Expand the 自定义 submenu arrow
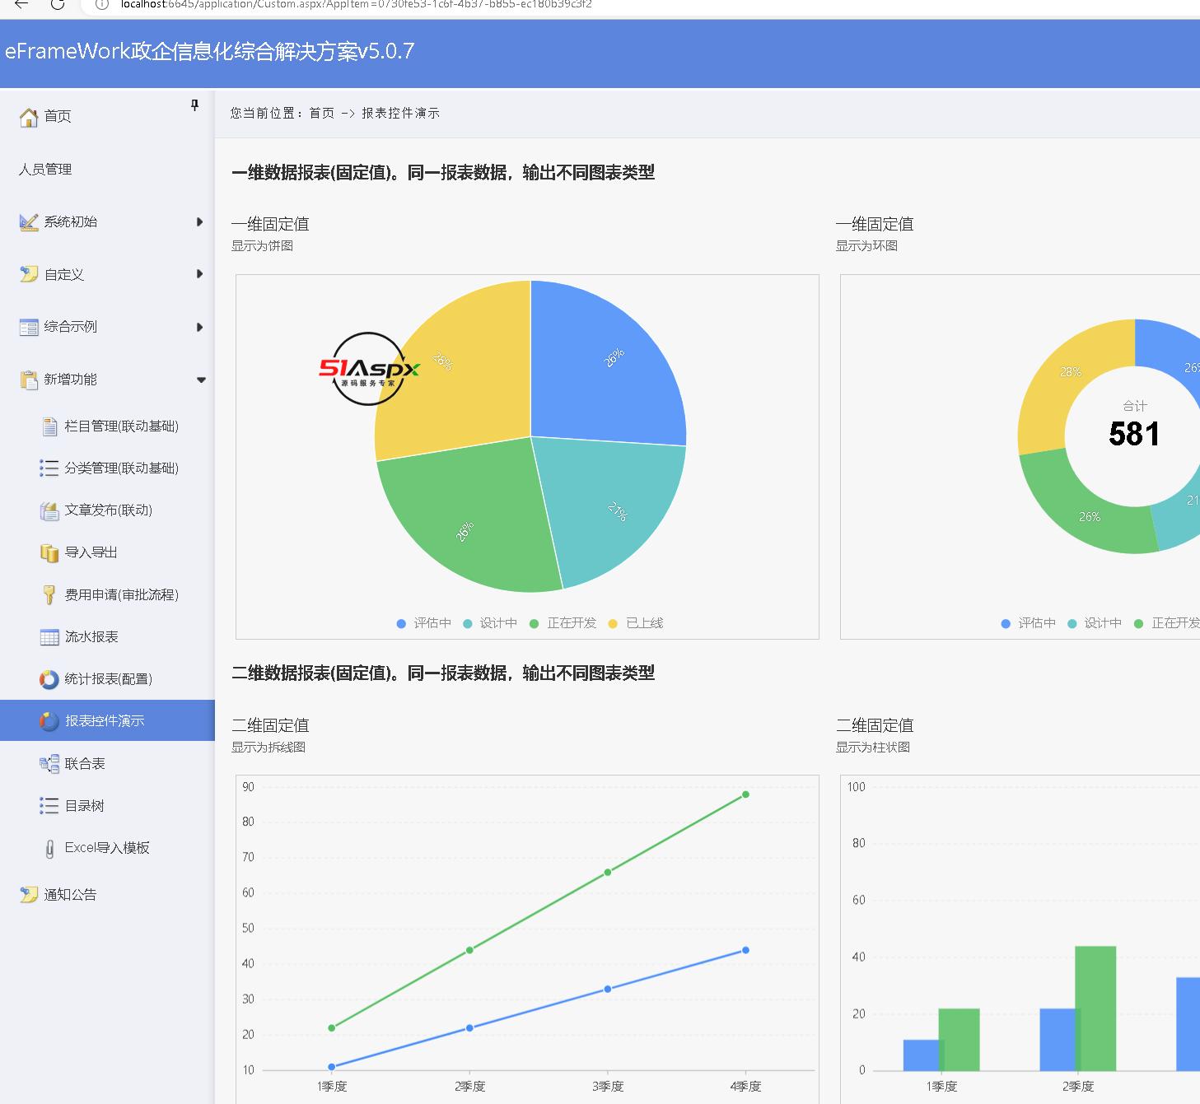Image resolution: width=1200 pixels, height=1104 pixels. (199, 274)
